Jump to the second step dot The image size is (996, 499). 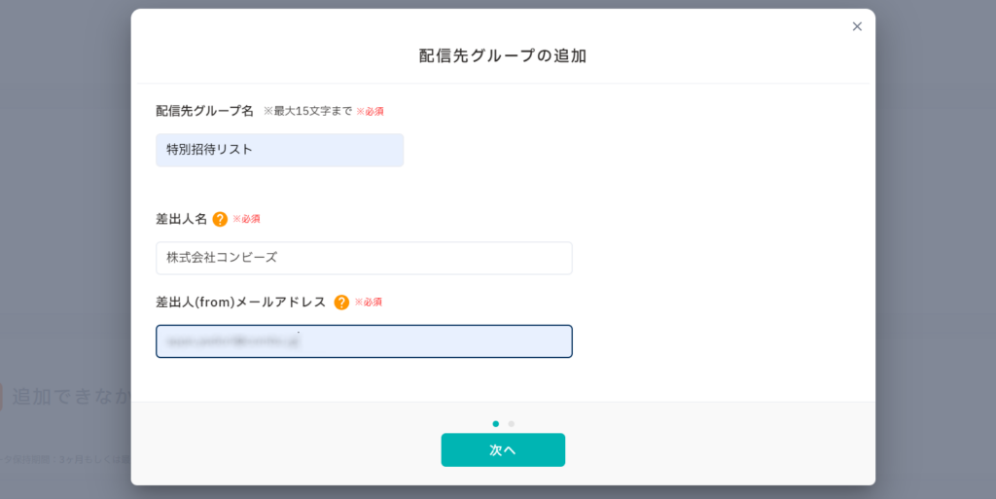click(x=512, y=424)
